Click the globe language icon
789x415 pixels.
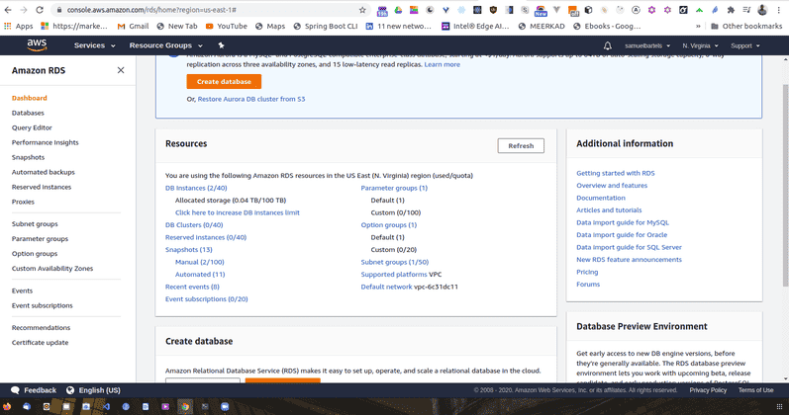[x=70, y=390]
